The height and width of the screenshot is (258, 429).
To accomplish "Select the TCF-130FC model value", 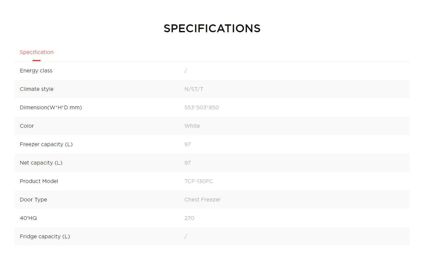I will pos(199,181).
